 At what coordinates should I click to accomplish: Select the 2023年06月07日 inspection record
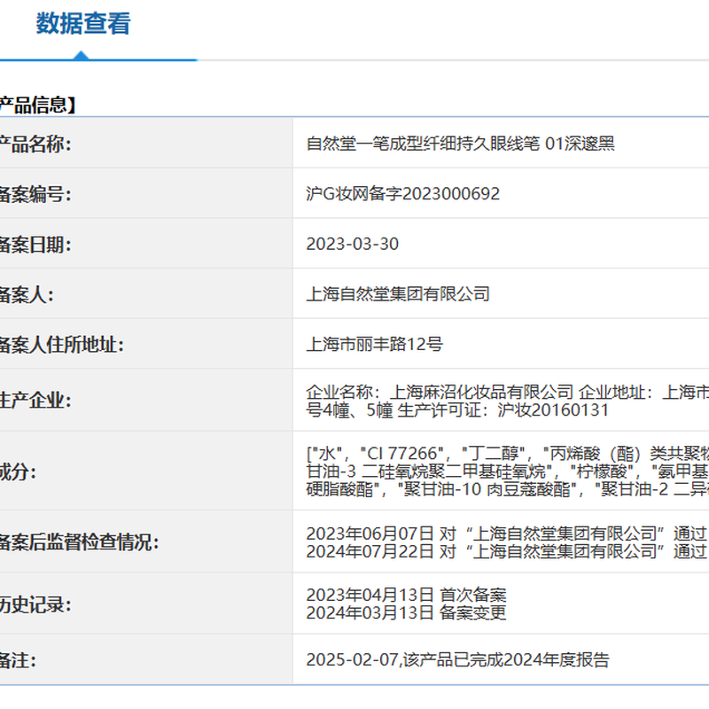505,533
